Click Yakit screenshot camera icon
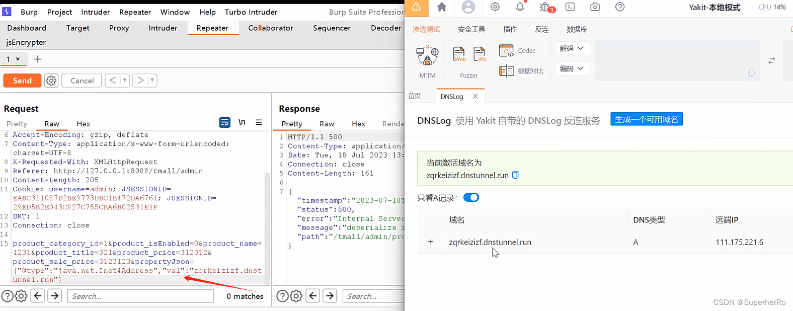The height and width of the screenshot is (311, 793). [x=595, y=7]
